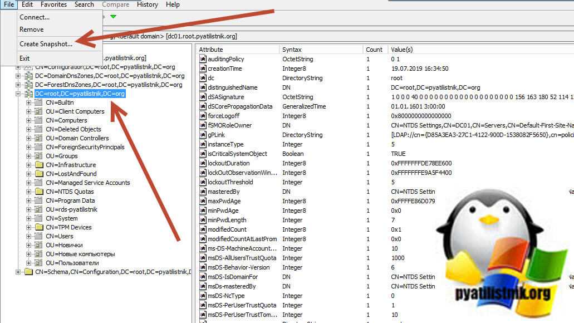The width and height of the screenshot is (574, 323).
Task: Select the distinguishedName attribute row
Action: tap(386, 87)
